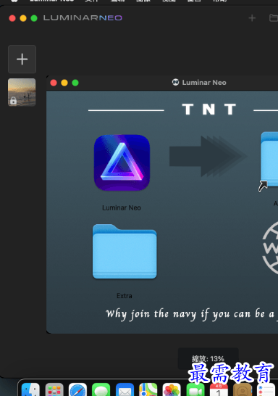Maximize the Luminar Neo installer window
The width and height of the screenshot is (278, 396).
pos(75,83)
